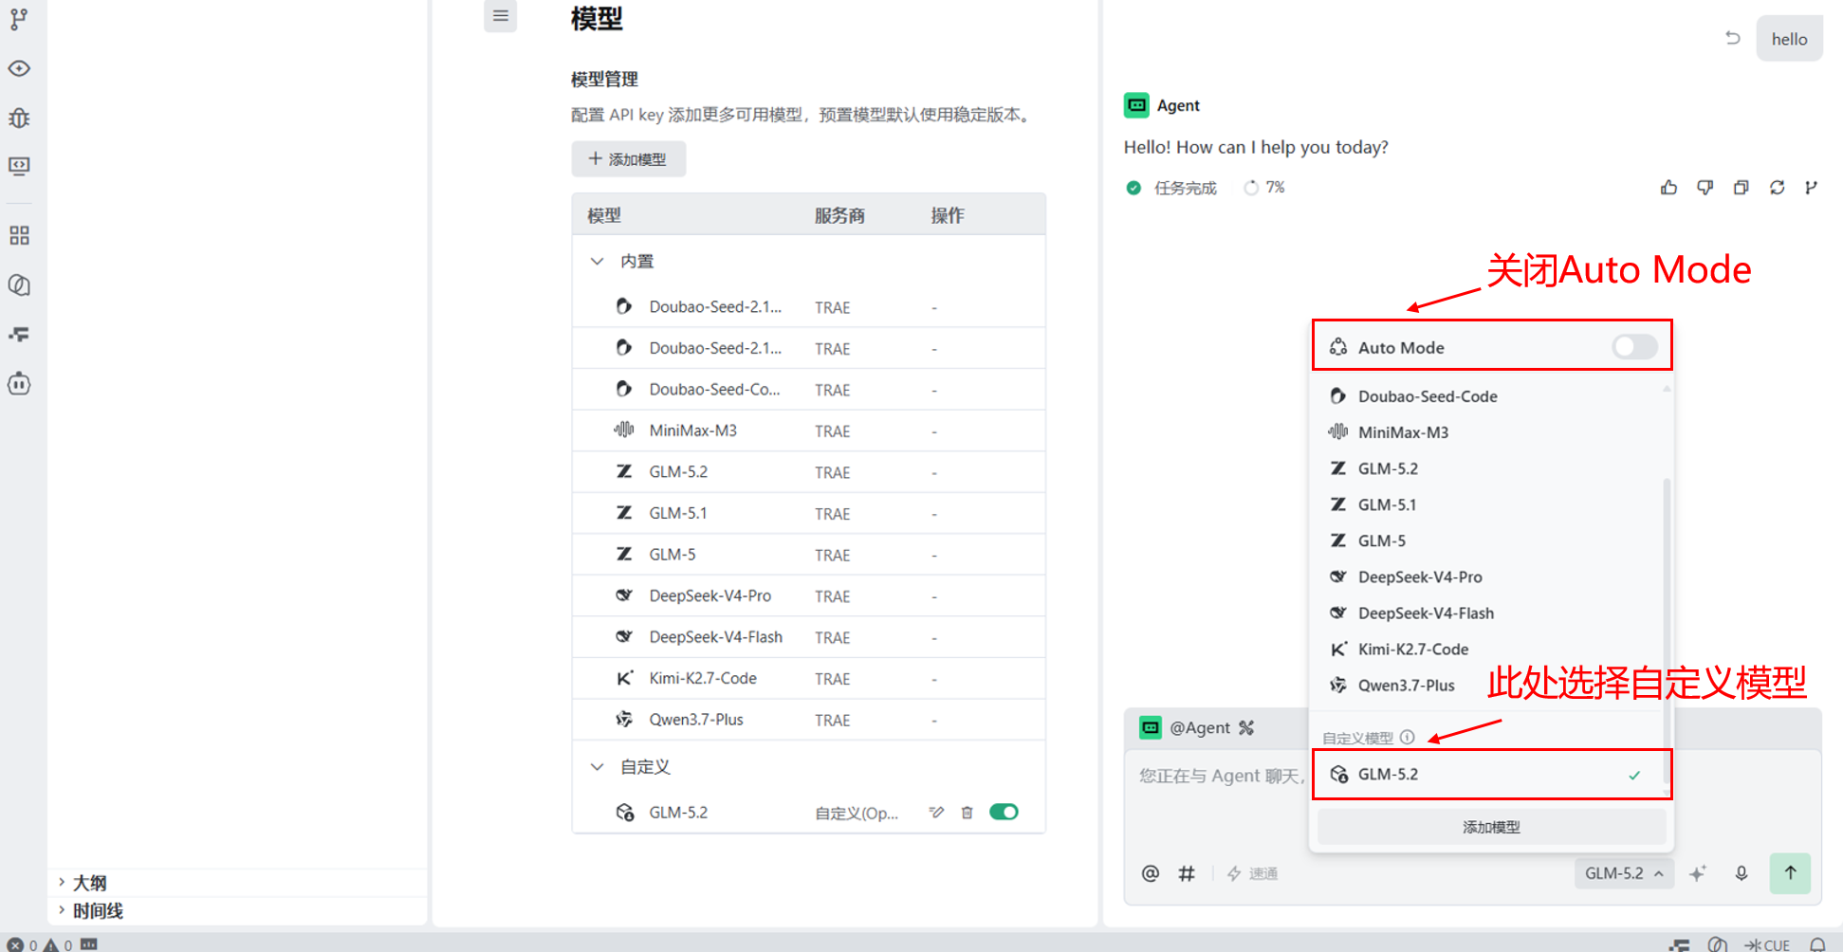This screenshot has width=1843, height=952.
Task: Open the errors count in the status bar
Action: 23,944
